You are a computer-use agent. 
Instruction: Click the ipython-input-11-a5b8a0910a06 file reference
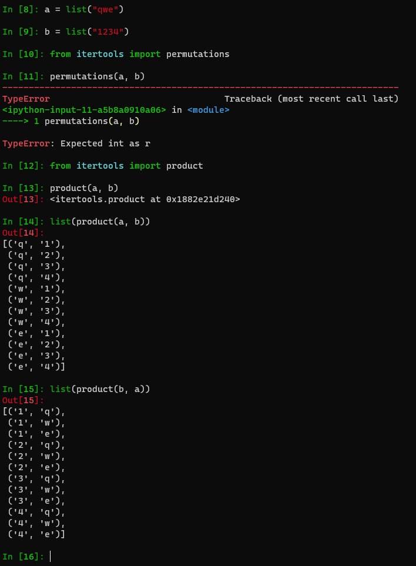click(x=85, y=110)
